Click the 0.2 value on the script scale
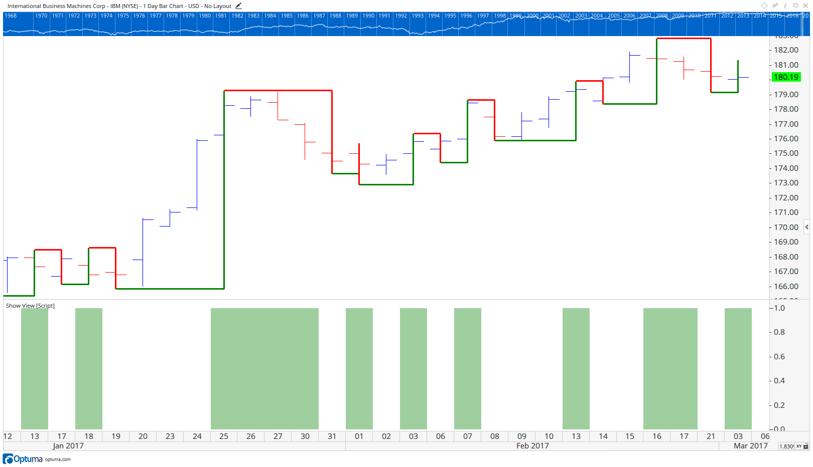Image resolution: width=813 pixels, height=467 pixels. coord(779,405)
